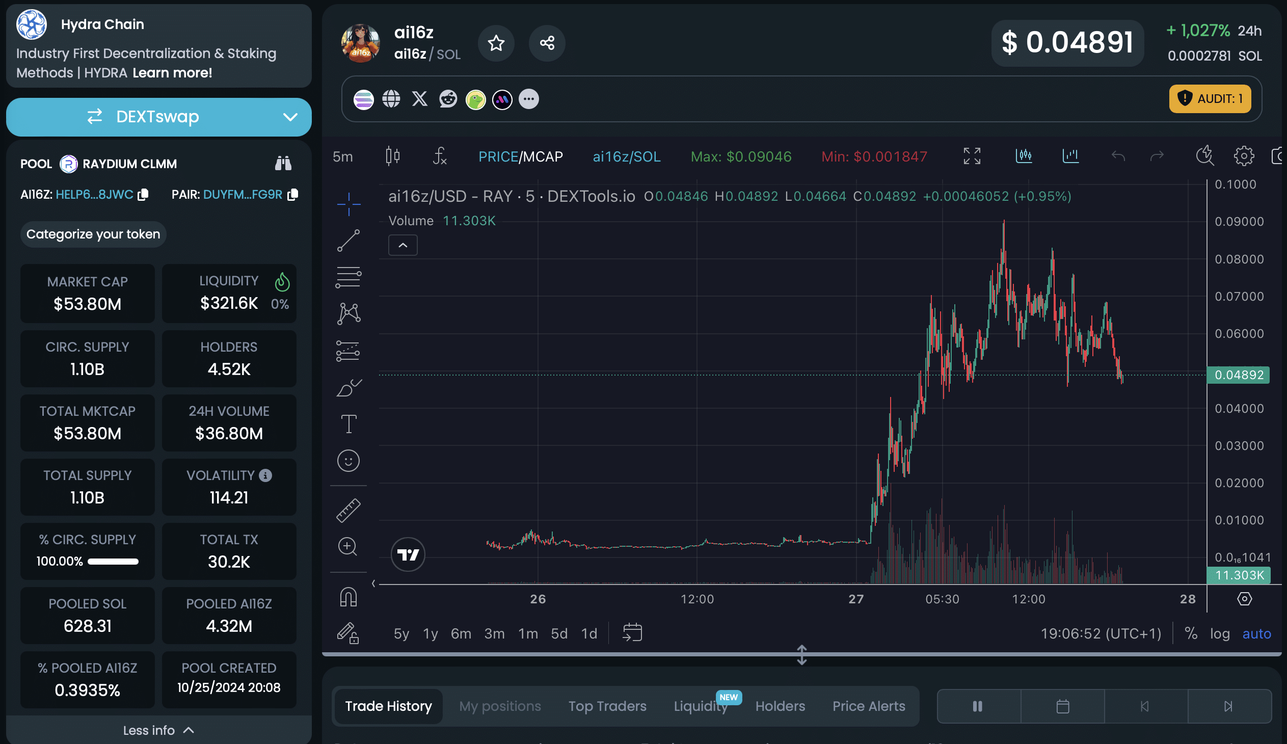Open the Holders tab
This screenshot has height=744, width=1287.
click(x=780, y=706)
